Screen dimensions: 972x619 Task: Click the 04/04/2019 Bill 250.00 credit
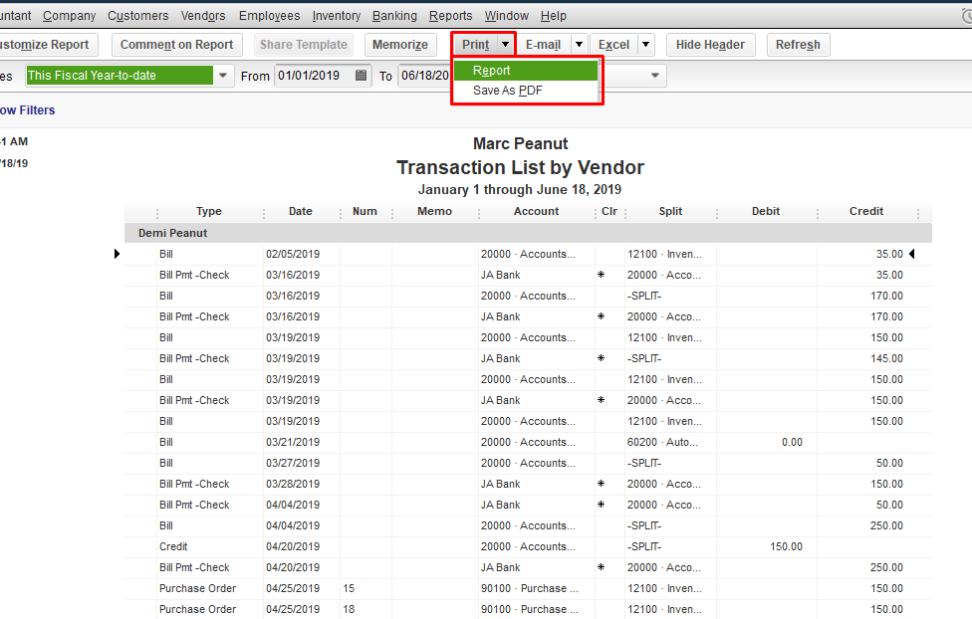[x=886, y=525]
